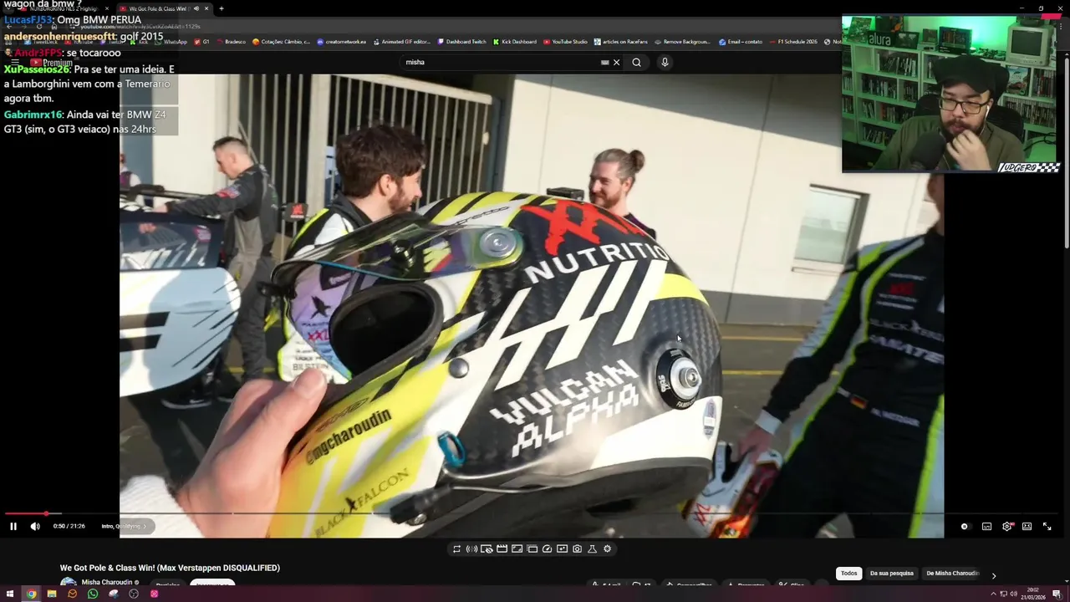Toggle the cinema clapperboard icon below the video
The height and width of the screenshot is (602, 1070).
(502, 549)
